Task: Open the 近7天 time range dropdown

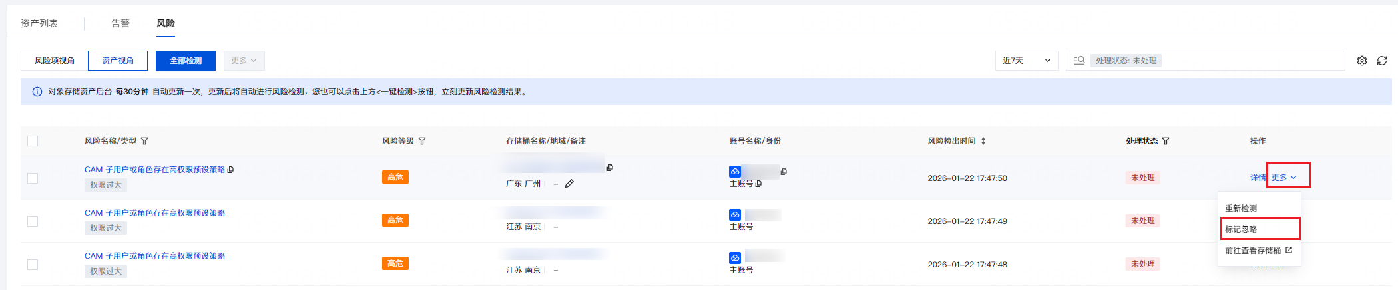Action: pyautogui.click(x=1026, y=61)
